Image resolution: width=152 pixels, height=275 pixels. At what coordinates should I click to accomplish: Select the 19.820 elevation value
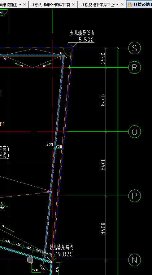point(64,254)
